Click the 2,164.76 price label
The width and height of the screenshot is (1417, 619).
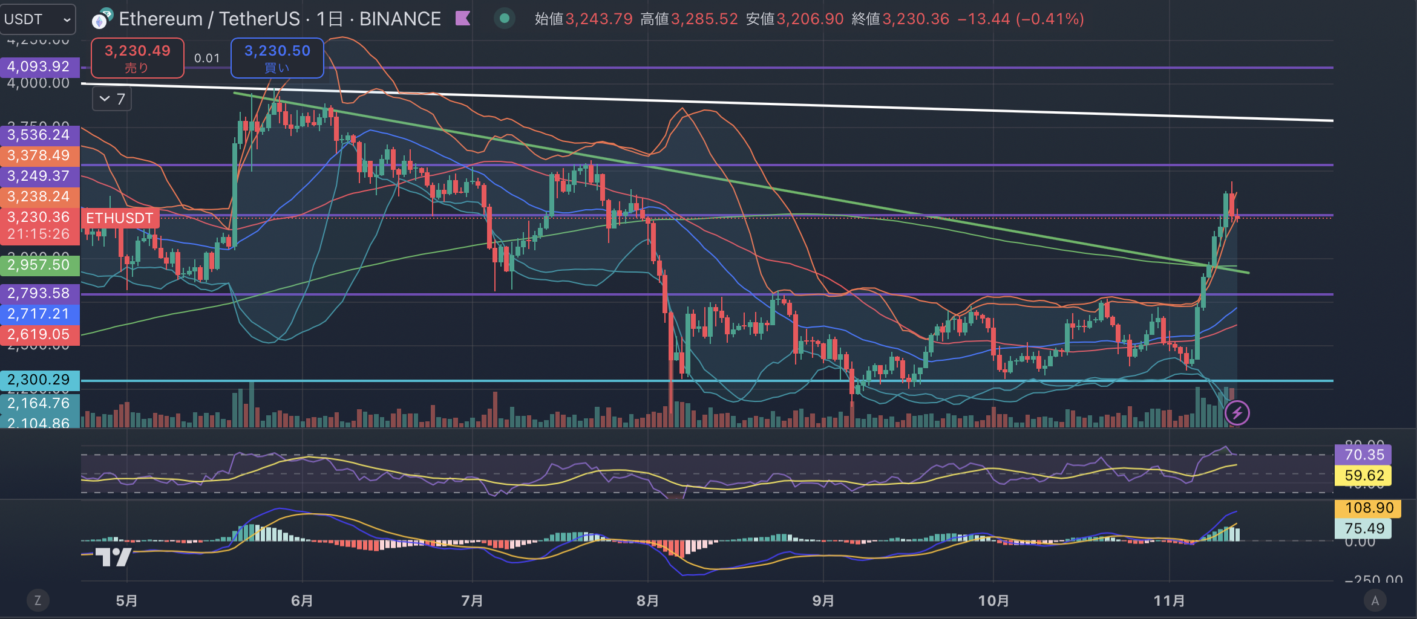(40, 403)
